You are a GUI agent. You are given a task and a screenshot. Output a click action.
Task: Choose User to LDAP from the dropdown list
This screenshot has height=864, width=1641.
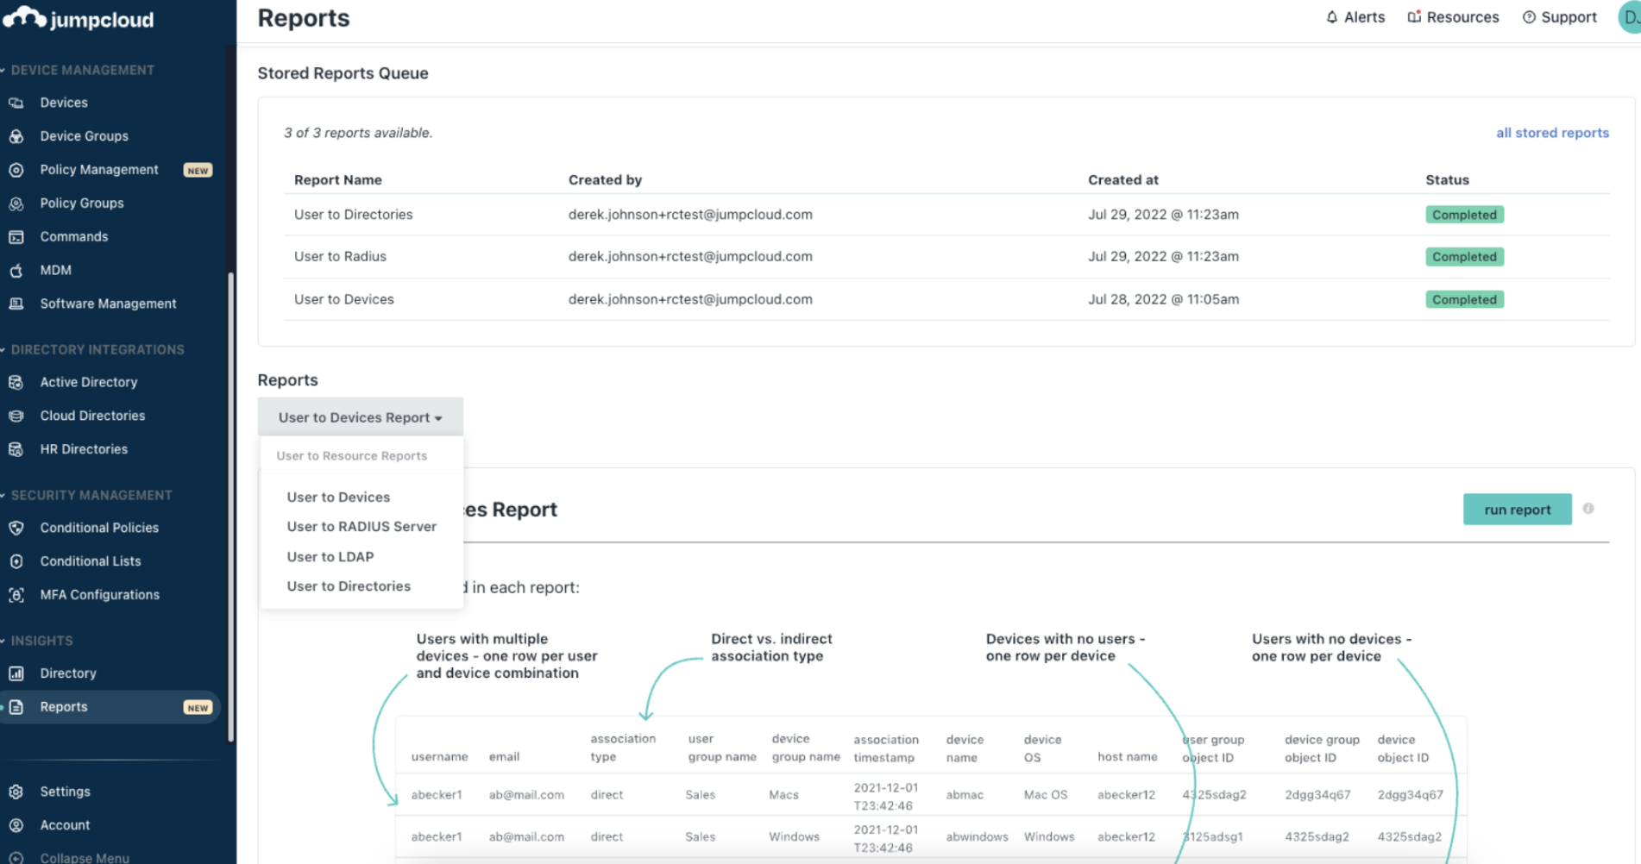330,556
